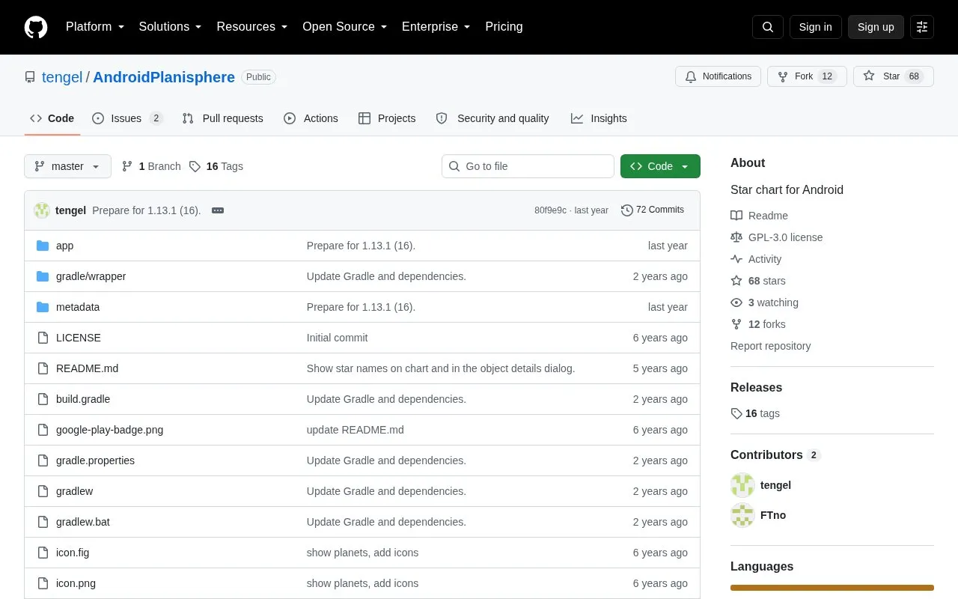The height and width of the screenshot is (599, 958).
Task: Click the tag icon beside 16 Tags
Action: [195, 166]
